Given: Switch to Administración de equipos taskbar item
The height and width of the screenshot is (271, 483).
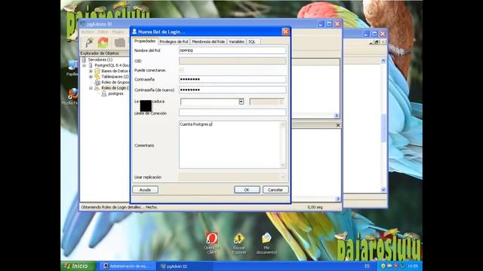Looking at the screenshot, I should [x=127, y=266].
